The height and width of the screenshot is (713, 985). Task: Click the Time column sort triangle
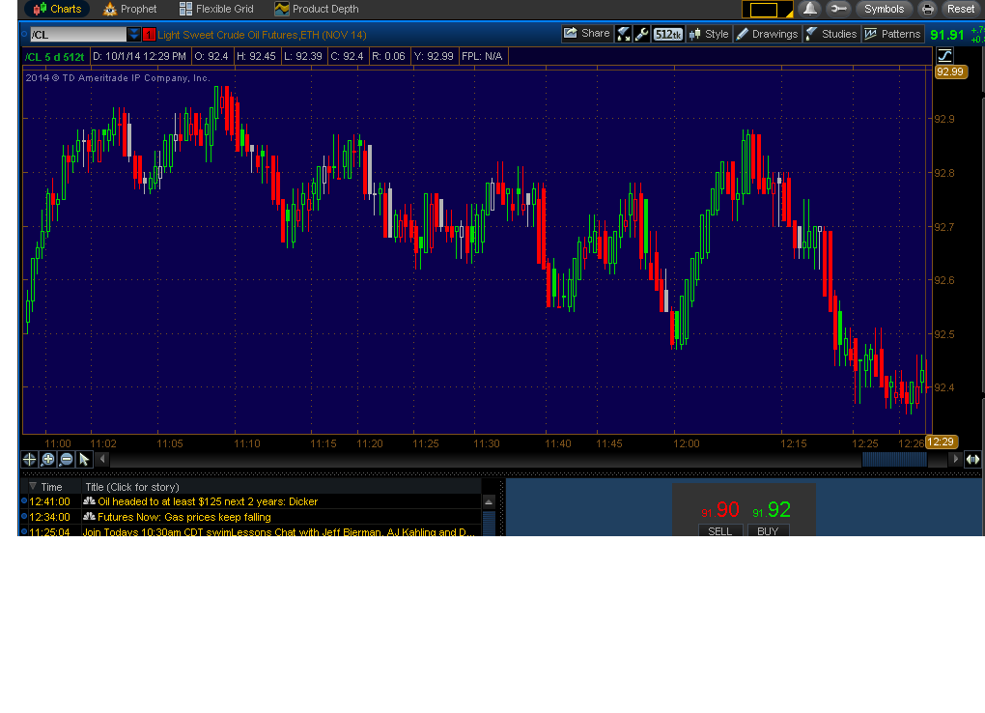point(33,486)
